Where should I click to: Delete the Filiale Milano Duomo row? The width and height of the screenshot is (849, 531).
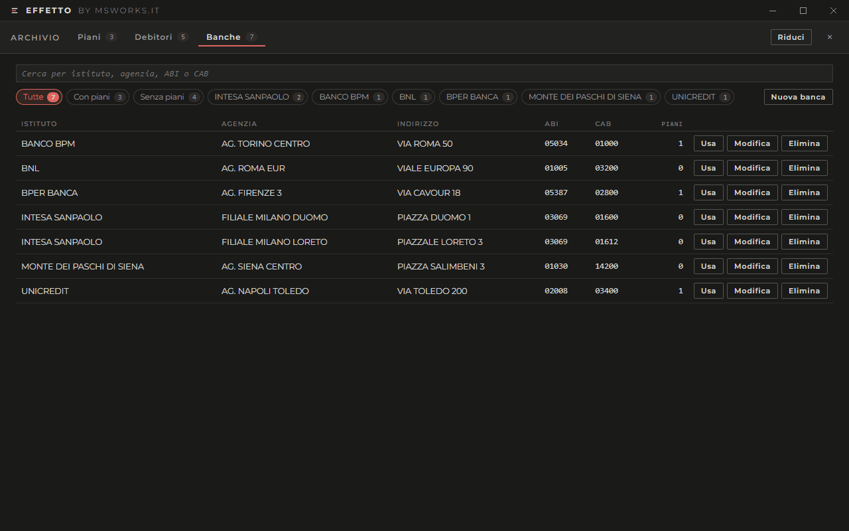pos(804,217)
